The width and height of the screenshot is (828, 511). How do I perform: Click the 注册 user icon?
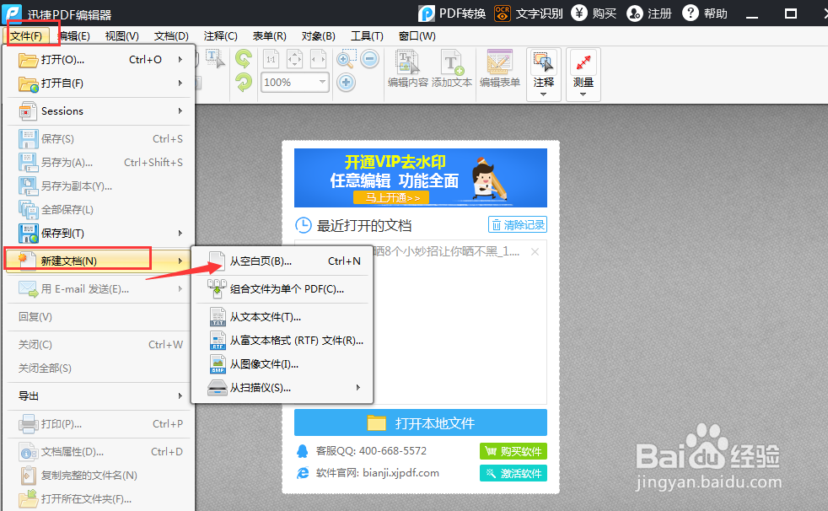click(635, 13)
